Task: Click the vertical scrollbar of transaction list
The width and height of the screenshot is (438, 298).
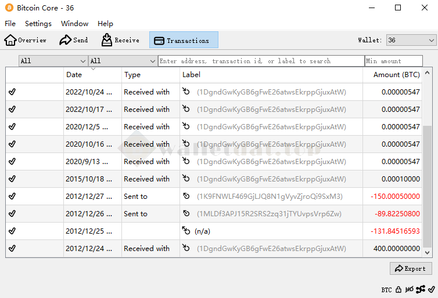Action: (428, 186)
